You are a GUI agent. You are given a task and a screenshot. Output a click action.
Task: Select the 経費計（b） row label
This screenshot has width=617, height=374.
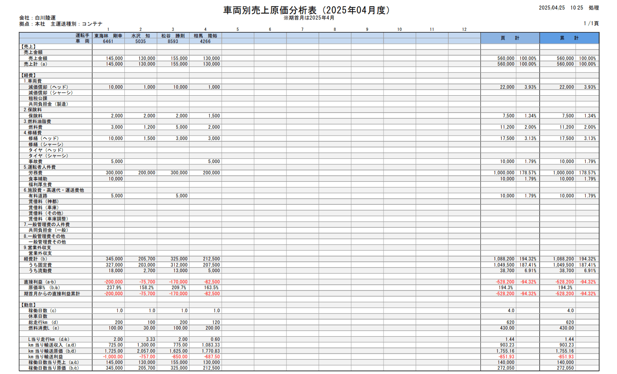(x=36, y=259)
